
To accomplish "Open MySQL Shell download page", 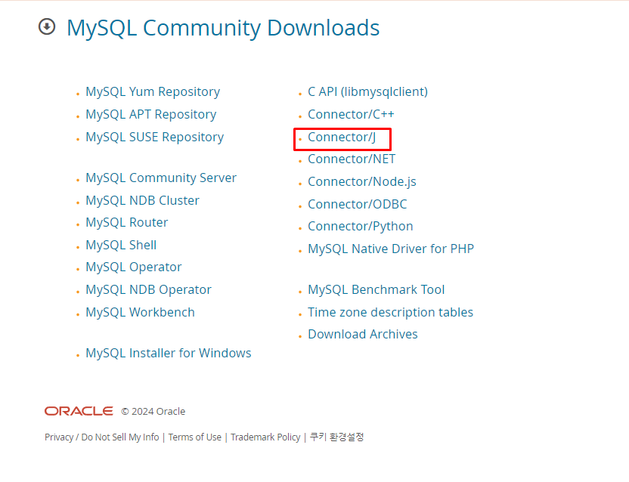I will [121, 245].
